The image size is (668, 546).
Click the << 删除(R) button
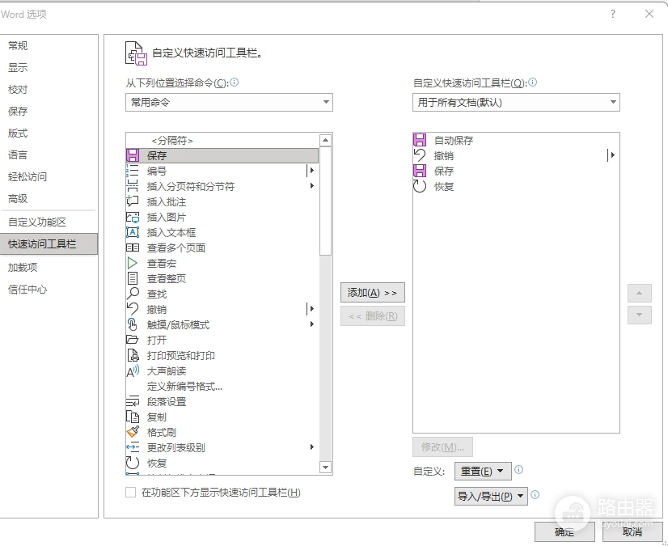[373, 315]
